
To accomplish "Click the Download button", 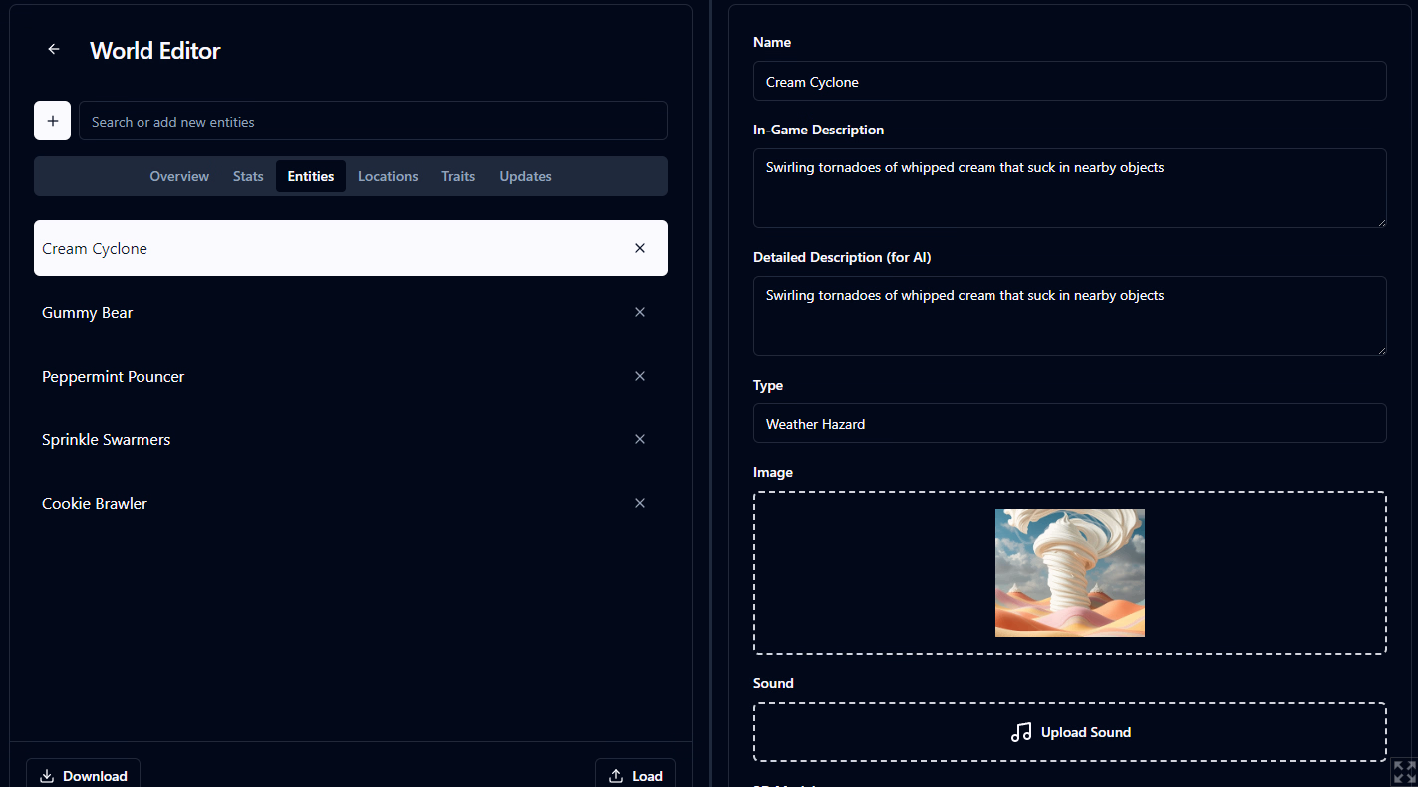I will [x=83, y=775].
